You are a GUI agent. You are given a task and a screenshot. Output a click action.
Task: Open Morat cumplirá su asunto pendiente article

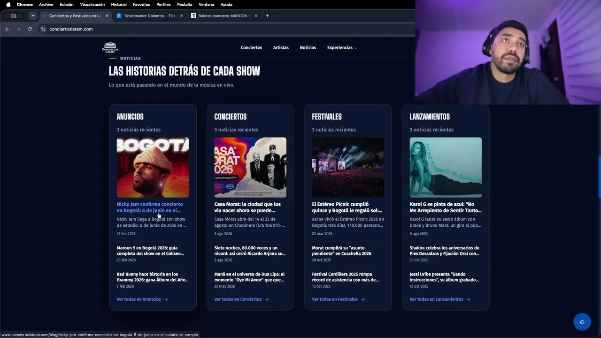pyautogui.click(x=342, y=251)
